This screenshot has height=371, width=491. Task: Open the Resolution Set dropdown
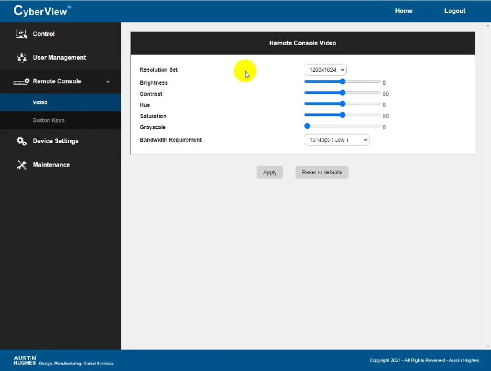pos(326,70)
